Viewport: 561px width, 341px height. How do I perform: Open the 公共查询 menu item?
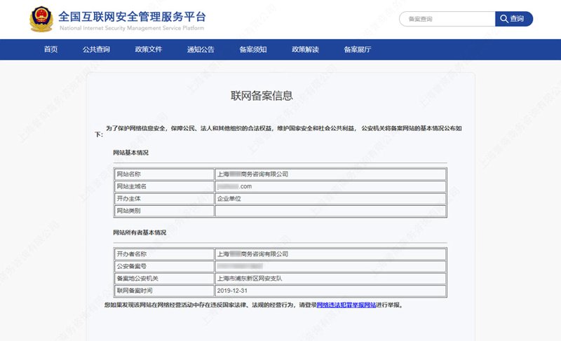(x=96, y=49)
